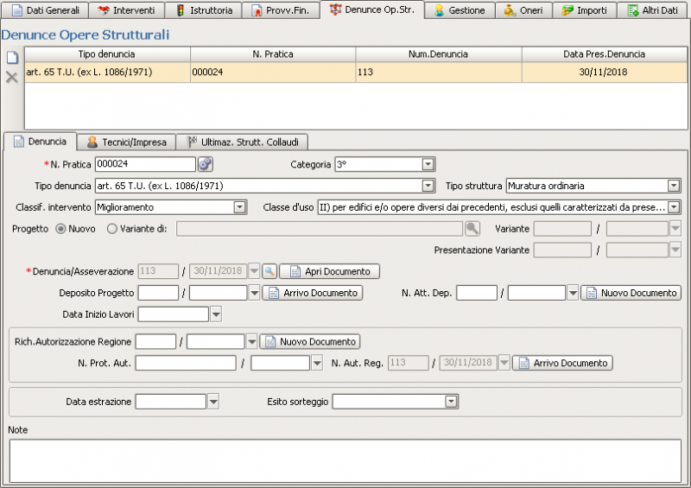Click magnifier icon next to Variante di field

point(472,229)
